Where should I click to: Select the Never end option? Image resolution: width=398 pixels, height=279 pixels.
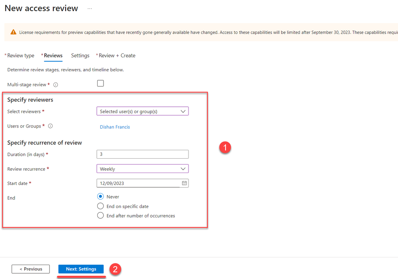pyautogui.click(x=100, y=196)
